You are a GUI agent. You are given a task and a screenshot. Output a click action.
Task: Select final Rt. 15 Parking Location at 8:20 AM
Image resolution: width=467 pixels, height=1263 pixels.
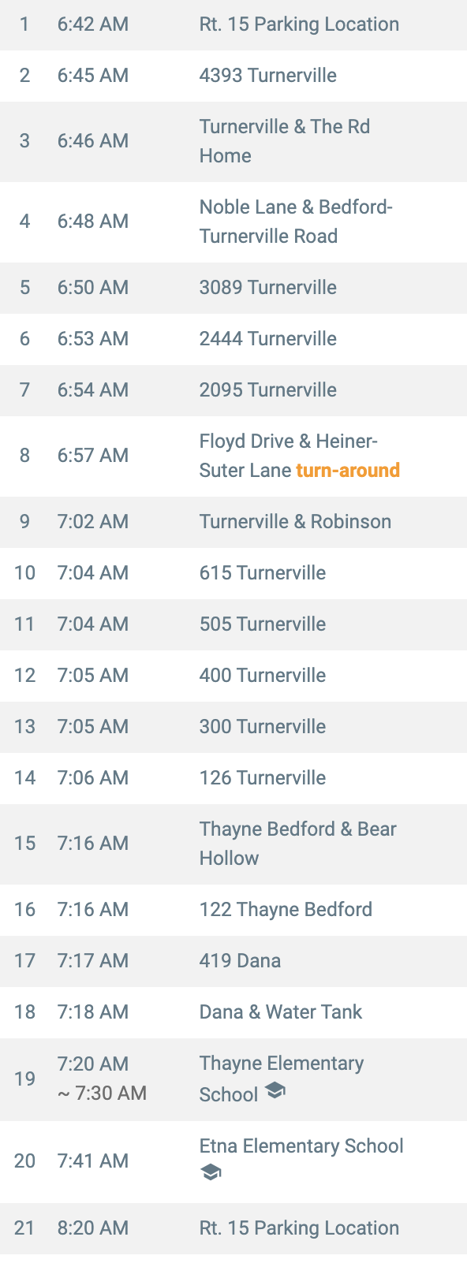click(x=233, y=1229)
